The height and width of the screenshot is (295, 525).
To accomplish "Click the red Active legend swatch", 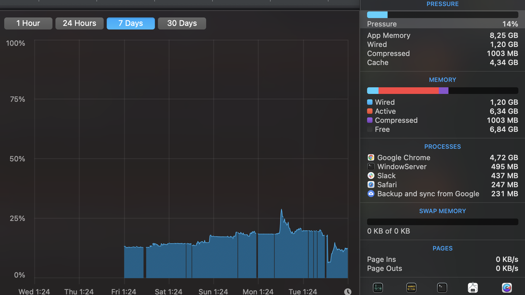I will coord(370,111).
